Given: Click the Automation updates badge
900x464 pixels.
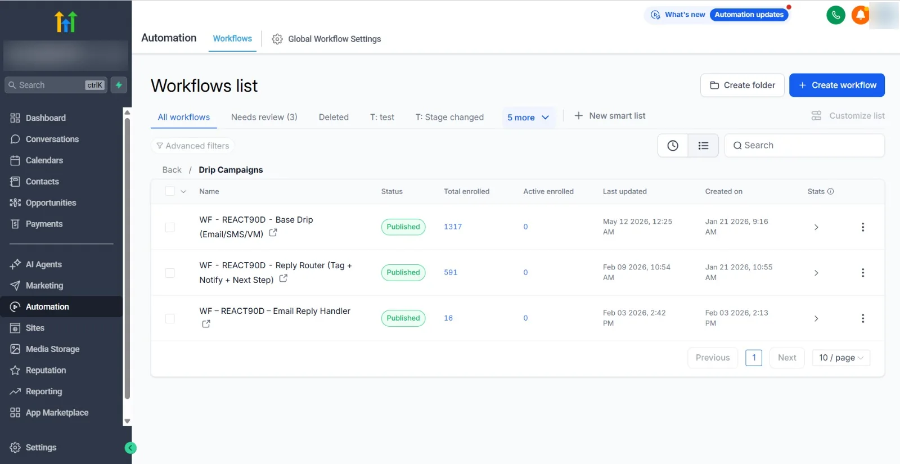Looking at the screenshot, I should click(x=749, y=15).
